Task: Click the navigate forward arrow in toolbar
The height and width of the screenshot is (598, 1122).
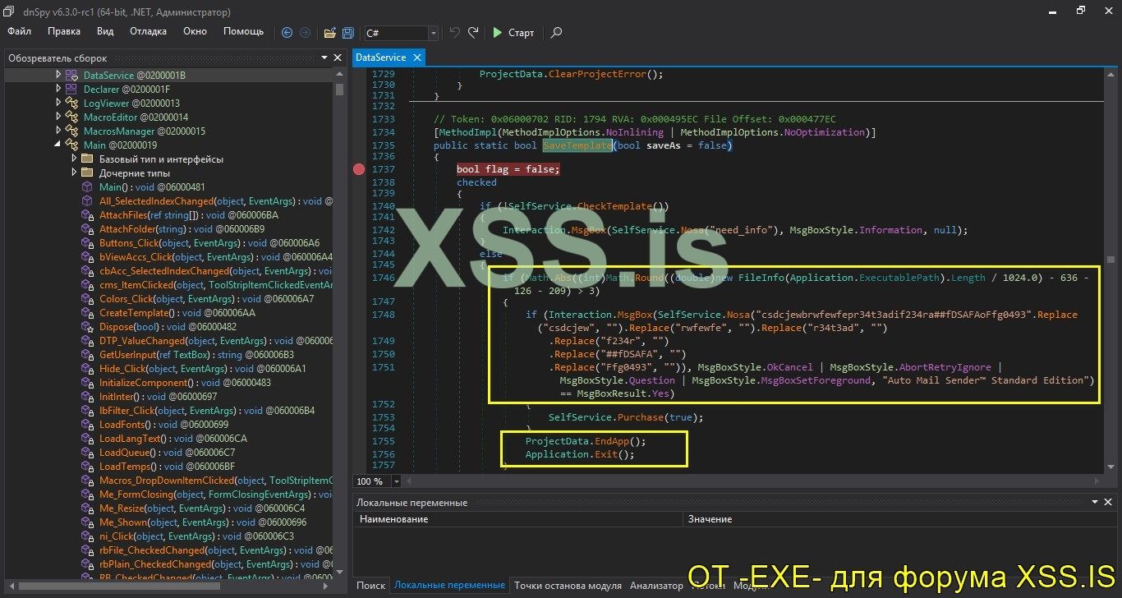Action: click(306, 33)
